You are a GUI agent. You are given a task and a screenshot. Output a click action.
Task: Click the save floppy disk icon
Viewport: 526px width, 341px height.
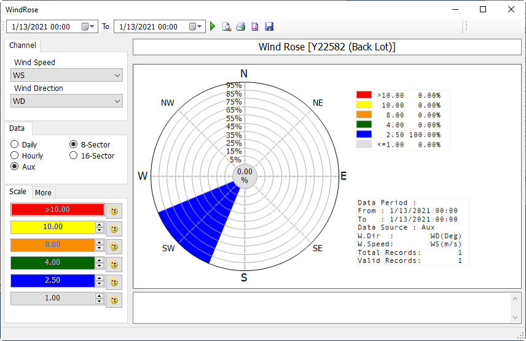[269, 26]
